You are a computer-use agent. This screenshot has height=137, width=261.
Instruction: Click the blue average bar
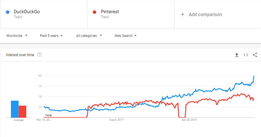click(x=15, y=109)
